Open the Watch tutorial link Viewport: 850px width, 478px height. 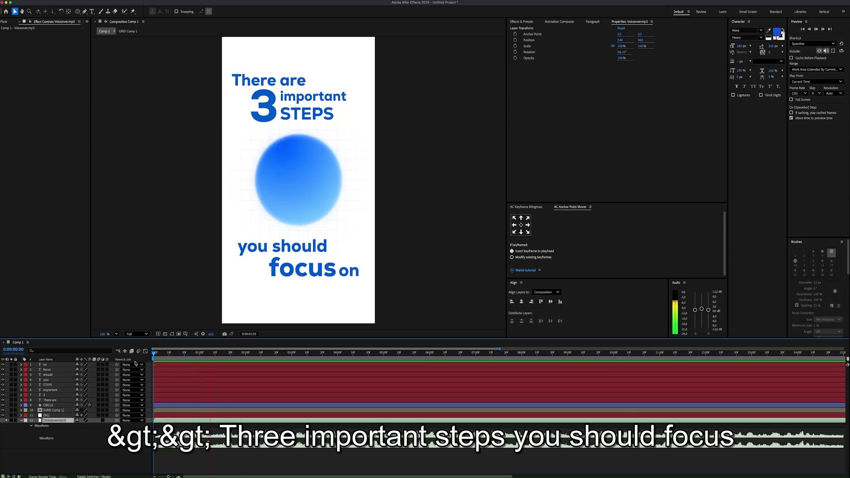tap(525, 270)
